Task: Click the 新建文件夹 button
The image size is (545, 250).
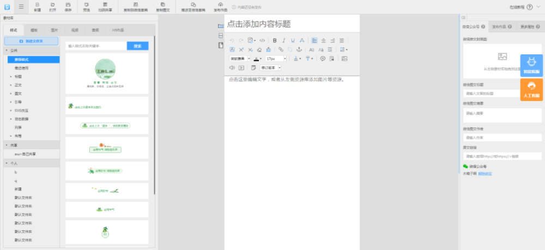Action: [x=31, y=41]
